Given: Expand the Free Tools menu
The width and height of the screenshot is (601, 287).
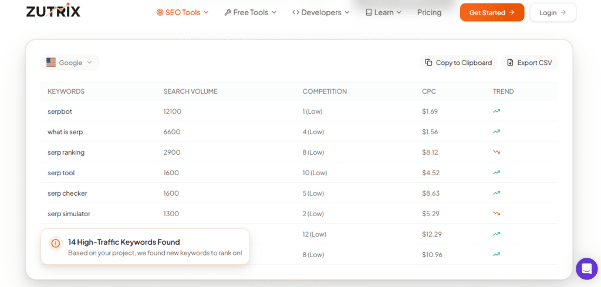Looking at the screenshot, I should (251, 12).
